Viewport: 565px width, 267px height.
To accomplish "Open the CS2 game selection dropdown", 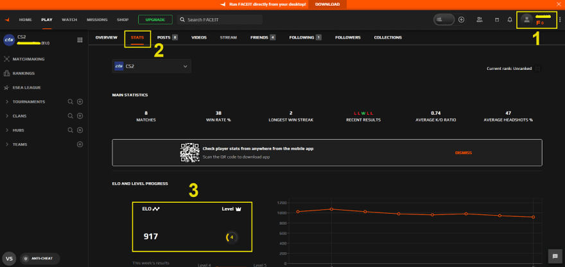I will (152, 66).
